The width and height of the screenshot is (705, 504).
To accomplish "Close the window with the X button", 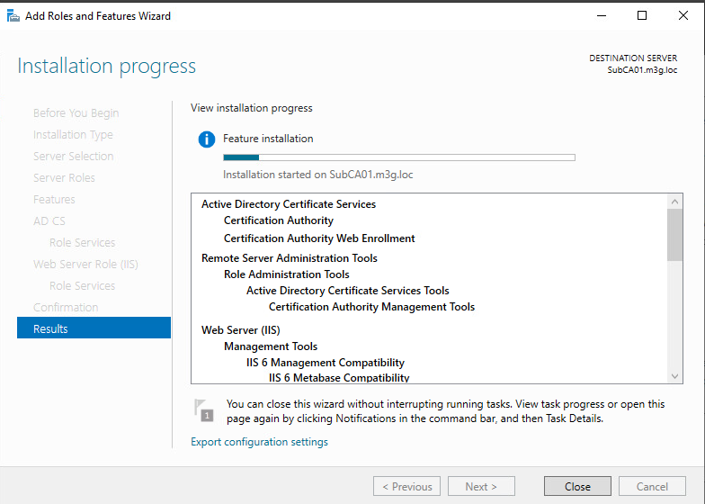I will click(683, 15).
